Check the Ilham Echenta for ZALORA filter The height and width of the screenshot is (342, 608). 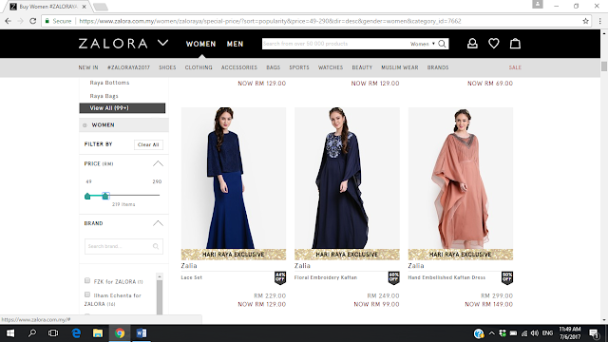(87, 294)
